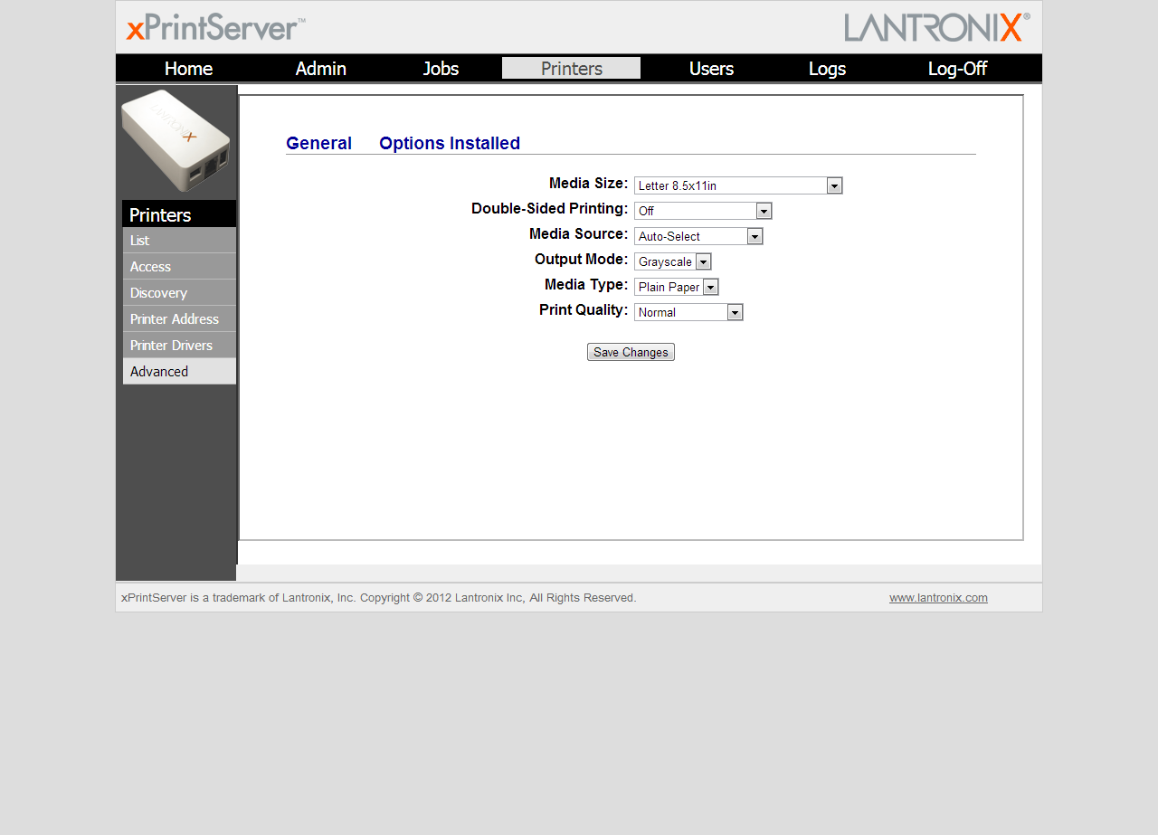Select Advanced in the sidebar
This screenshot has height=835, width=1158.
[x=179, y=372]
